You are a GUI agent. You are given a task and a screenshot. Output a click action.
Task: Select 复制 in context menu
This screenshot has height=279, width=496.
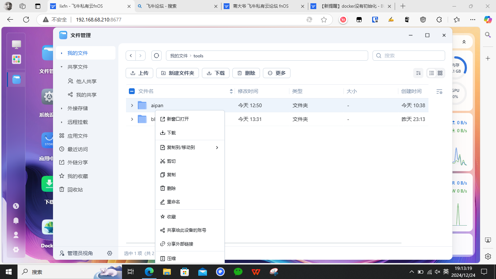(x=190, y=175)
